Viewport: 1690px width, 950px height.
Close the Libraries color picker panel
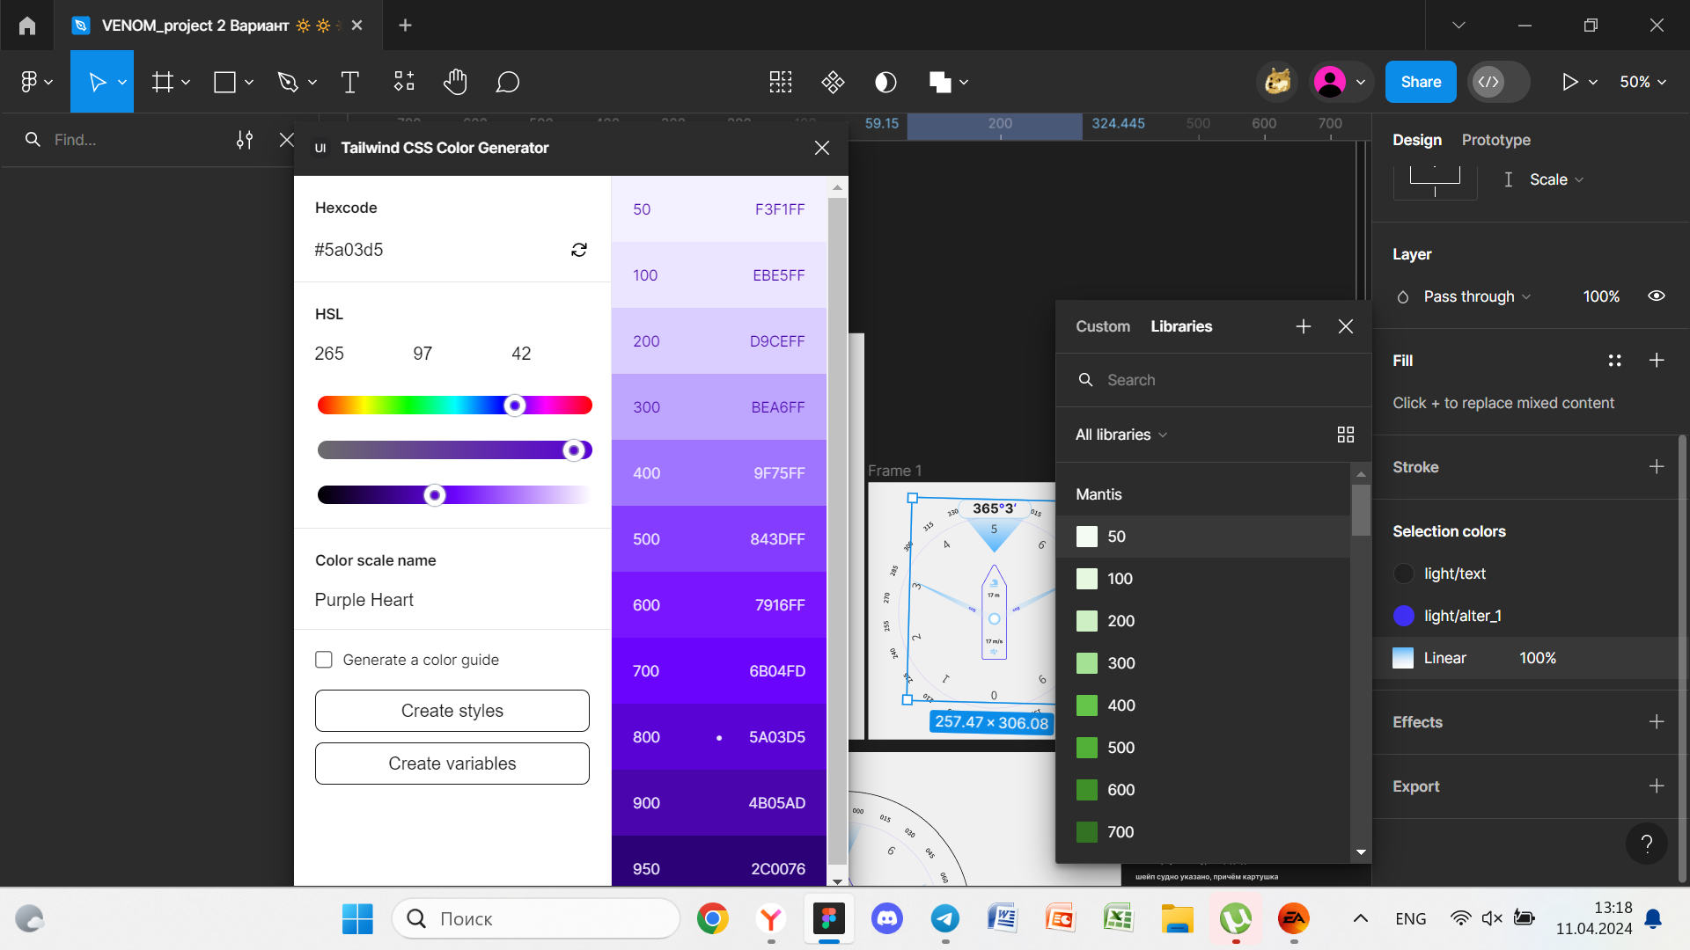coord(1346,326)
